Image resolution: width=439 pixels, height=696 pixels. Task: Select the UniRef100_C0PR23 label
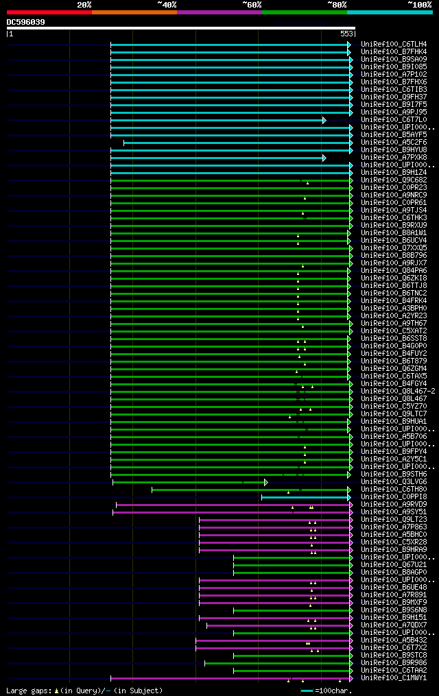394,188
